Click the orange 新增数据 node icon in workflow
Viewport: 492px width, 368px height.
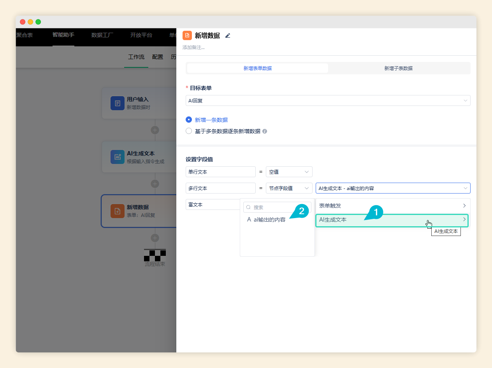click(x=117, y=211)
